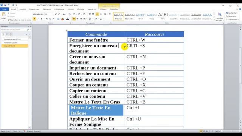The height and width of the screenshot is (136, 242).
Task: Show headings view in Navigation pane
Action: (3, 34)
